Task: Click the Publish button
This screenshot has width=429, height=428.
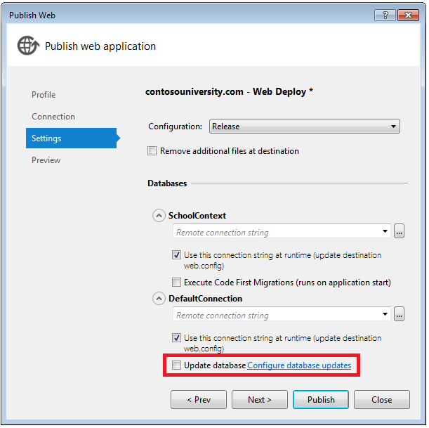Action: coord(321,400)
